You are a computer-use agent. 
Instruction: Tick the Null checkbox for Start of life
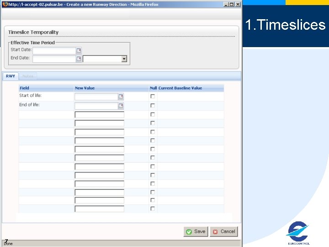click(153, 96)
